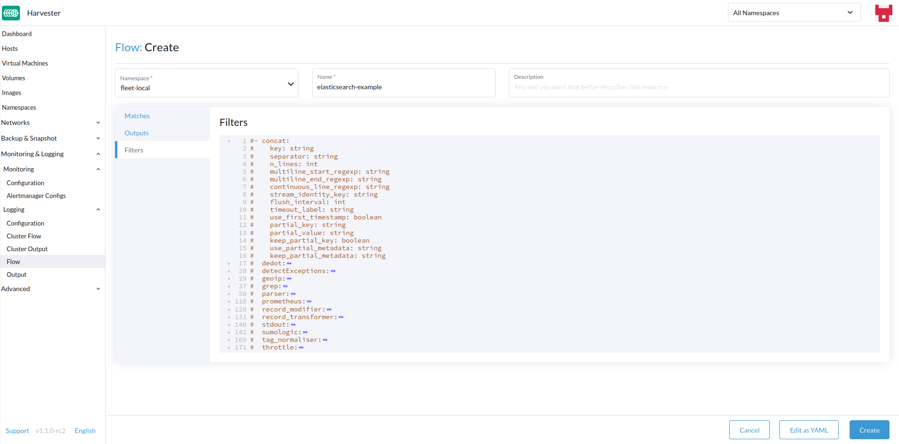Expand the dedot block in the Filters editor
The width and height of the screenshot is (899, 444).
point(230,263)
